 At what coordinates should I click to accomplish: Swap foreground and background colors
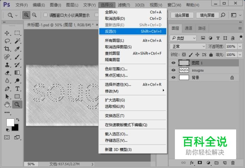tap(17, 120)
